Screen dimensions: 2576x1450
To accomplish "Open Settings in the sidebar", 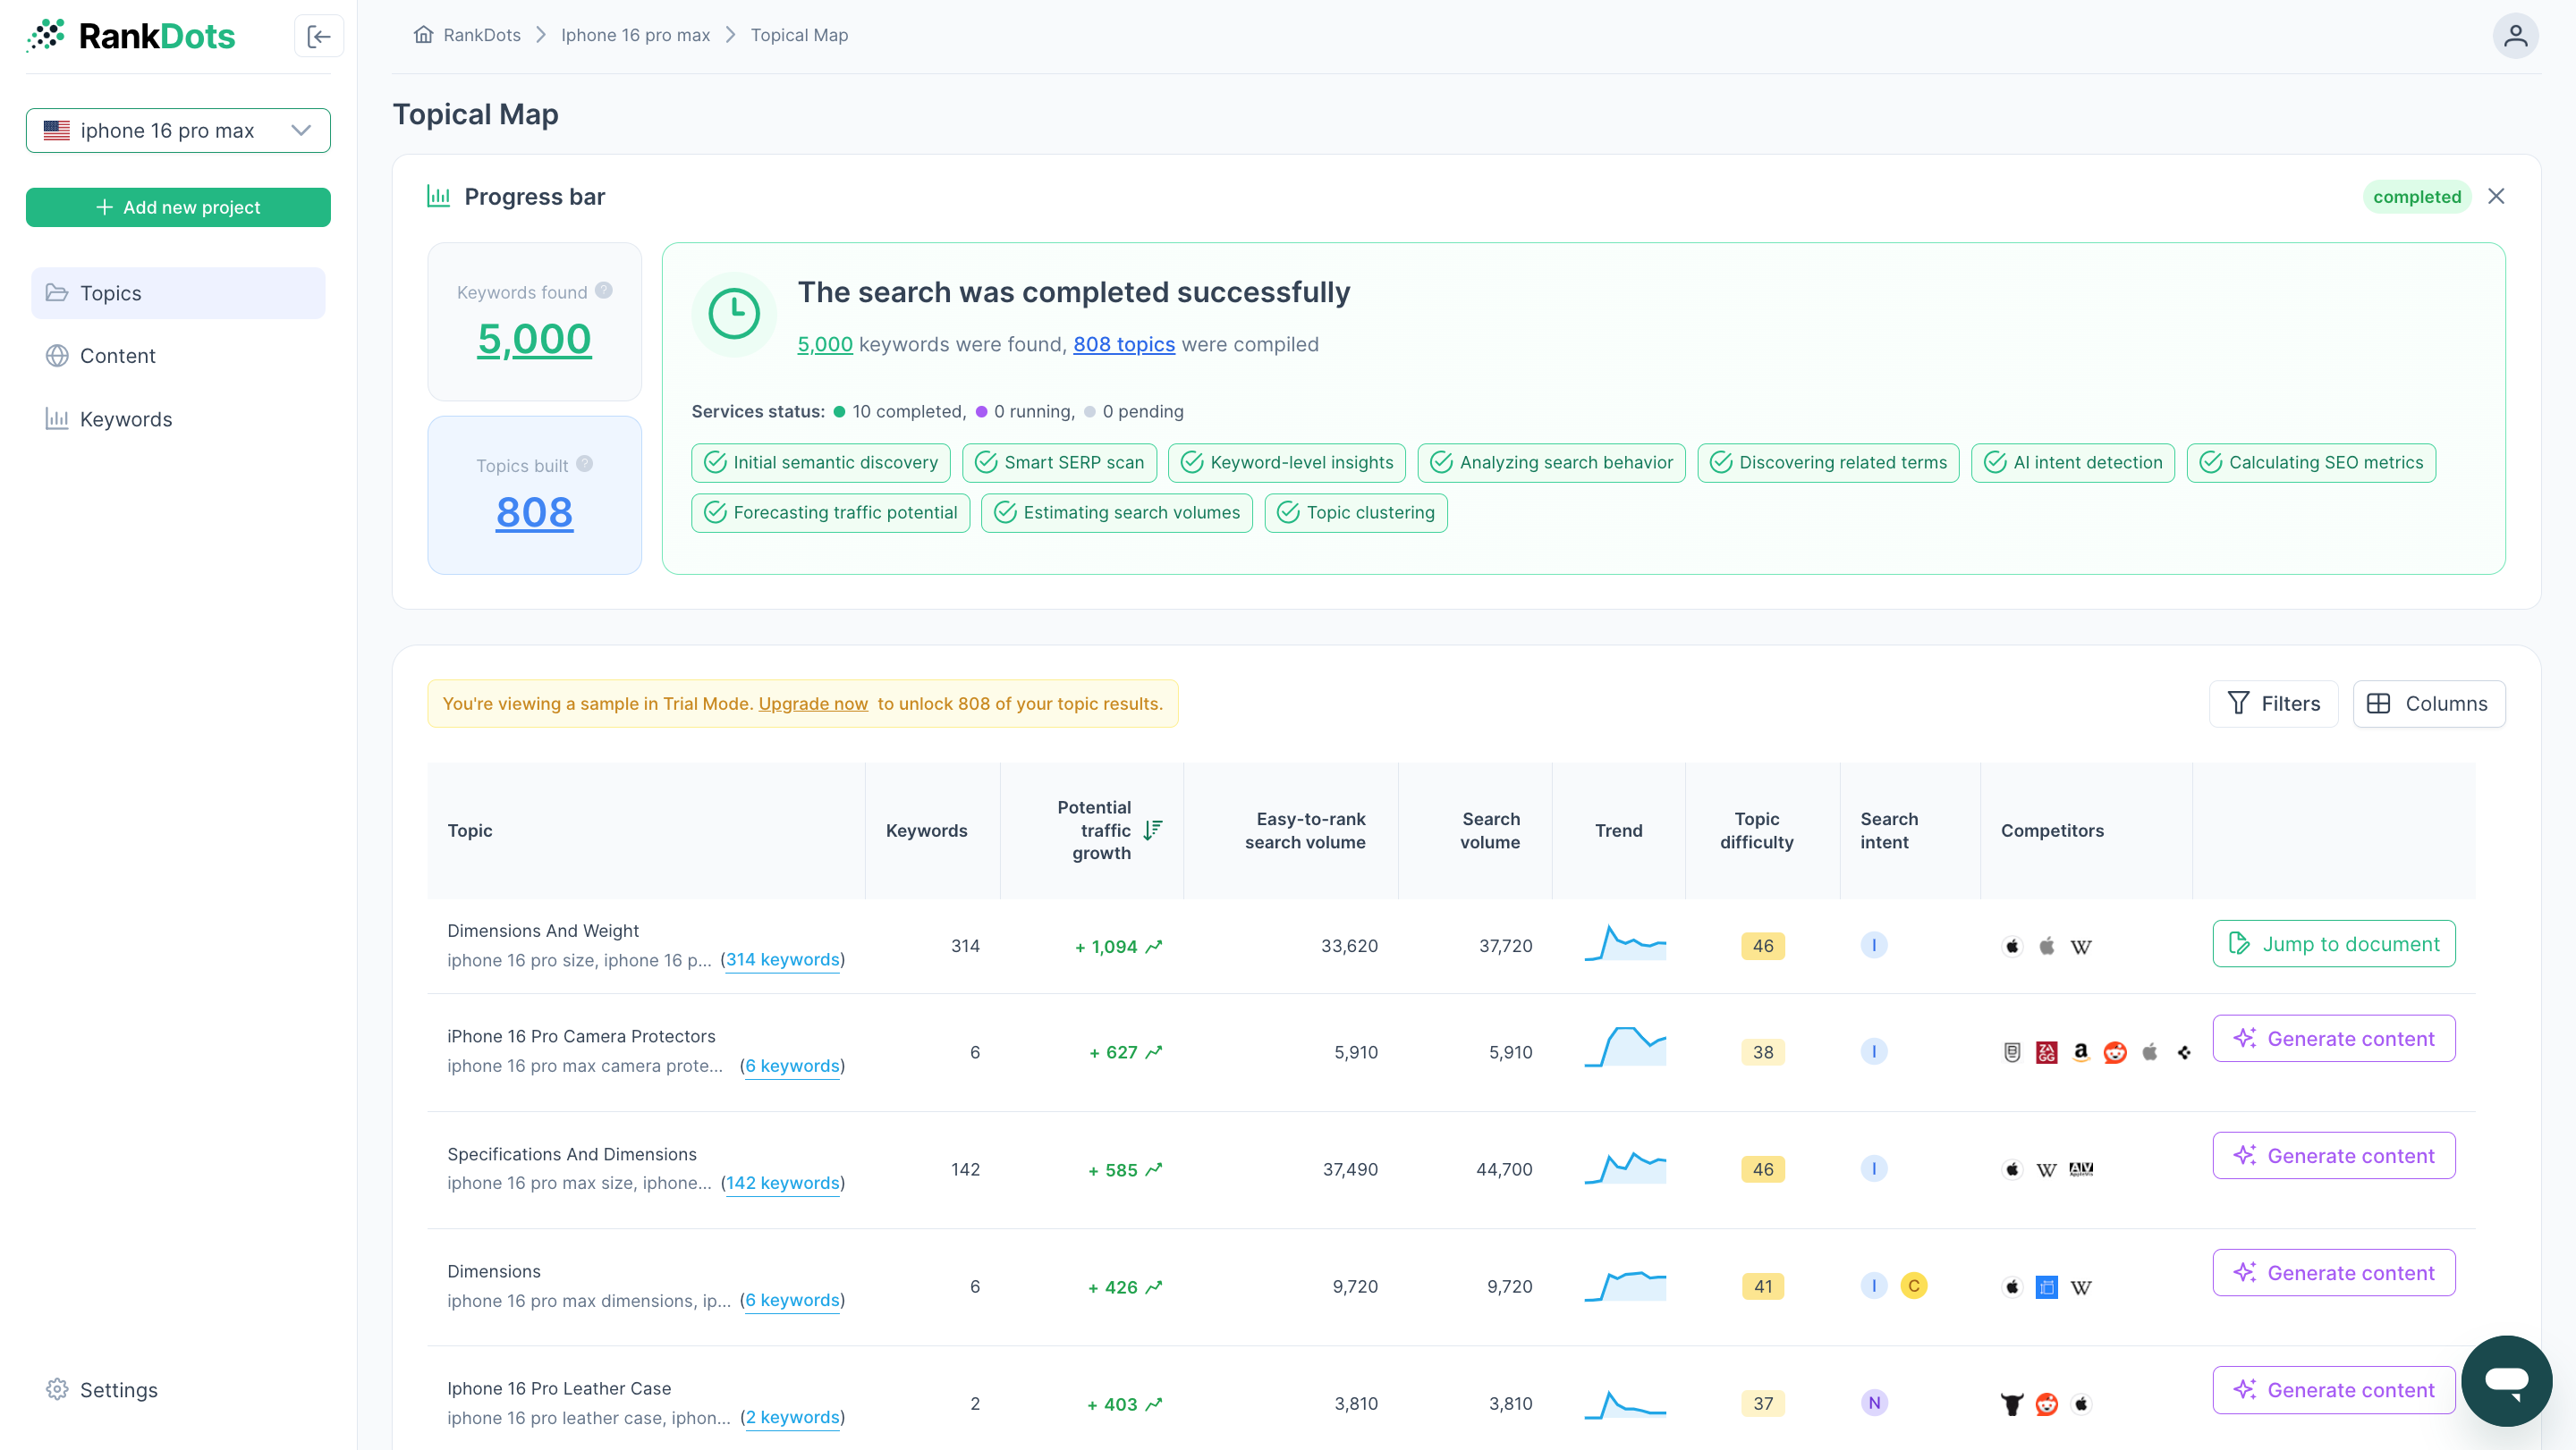I will click(x=102, y=1390).
